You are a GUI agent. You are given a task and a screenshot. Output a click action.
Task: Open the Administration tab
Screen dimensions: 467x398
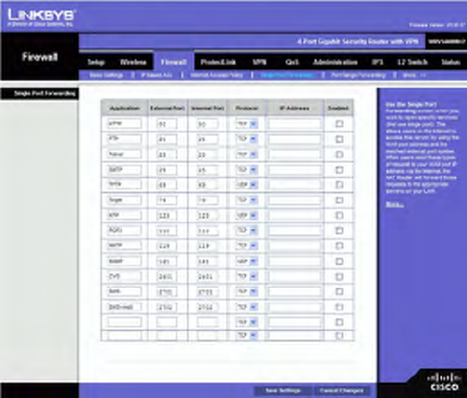pos(335,62)
